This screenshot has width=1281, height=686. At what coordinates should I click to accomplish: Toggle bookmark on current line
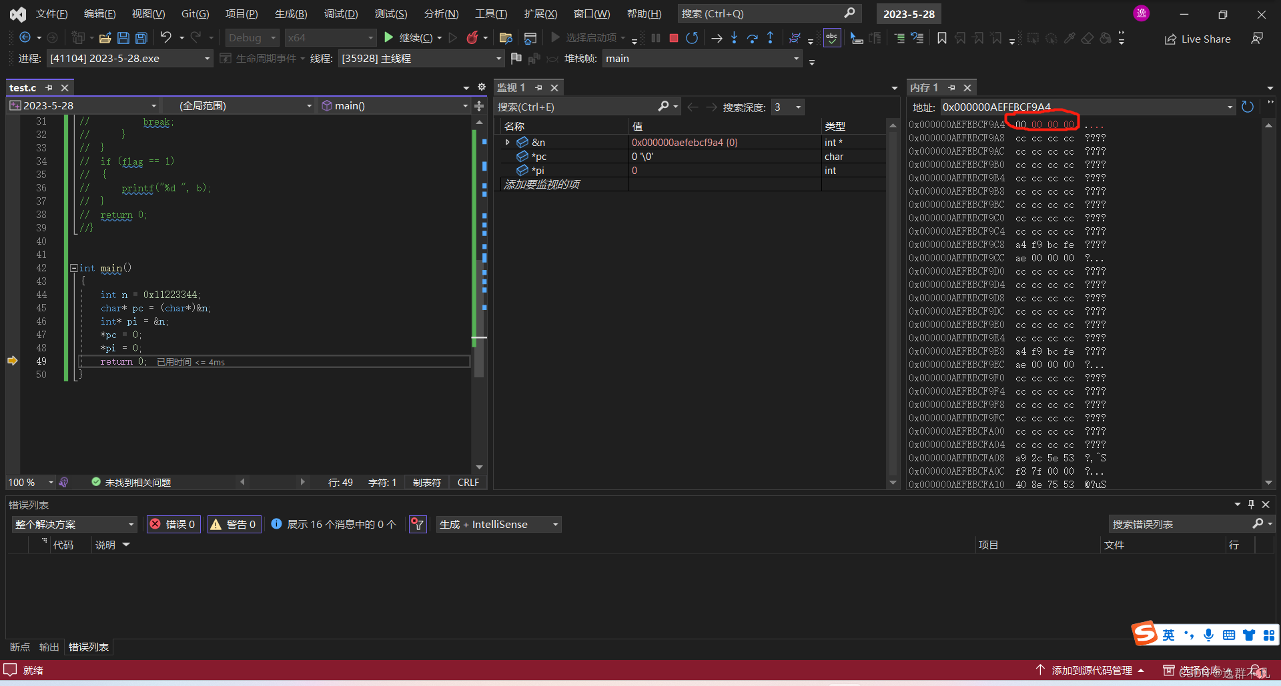[x=941, y=38]
